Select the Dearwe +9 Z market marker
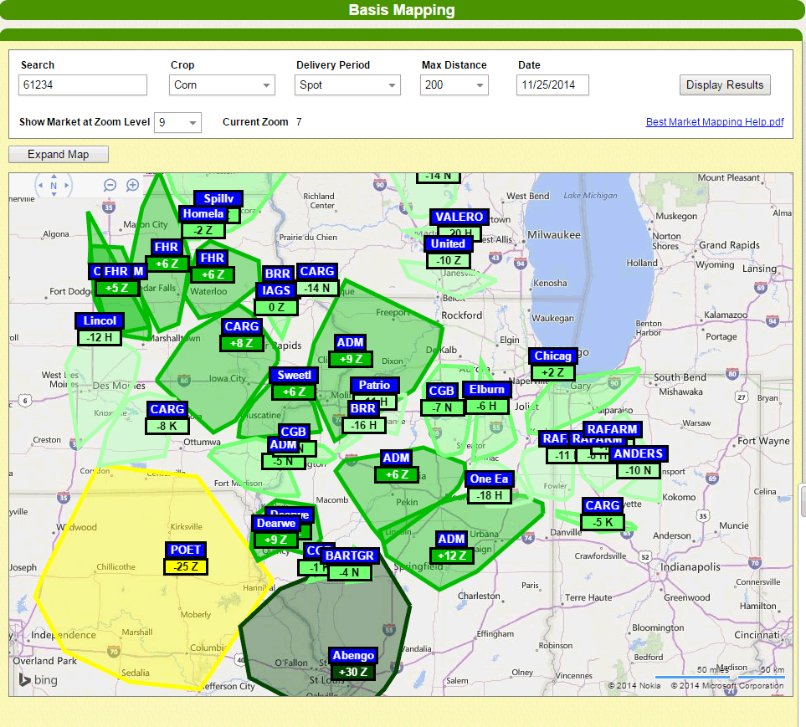806x727 pixels. click(x=276, y=531)
